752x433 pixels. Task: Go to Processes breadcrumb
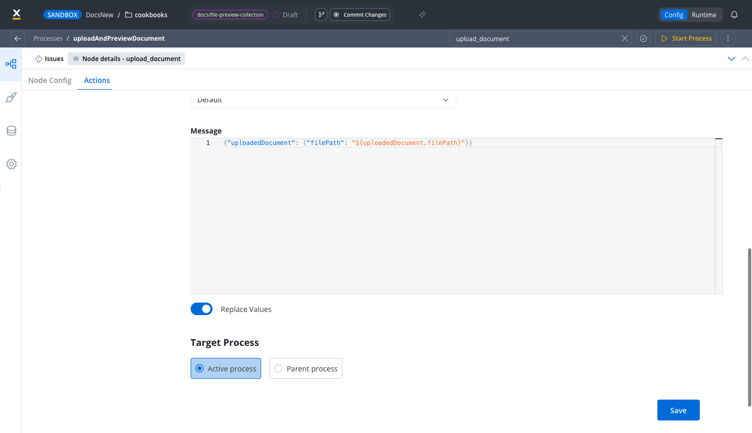pyautogui.click(x=48, y=39)
